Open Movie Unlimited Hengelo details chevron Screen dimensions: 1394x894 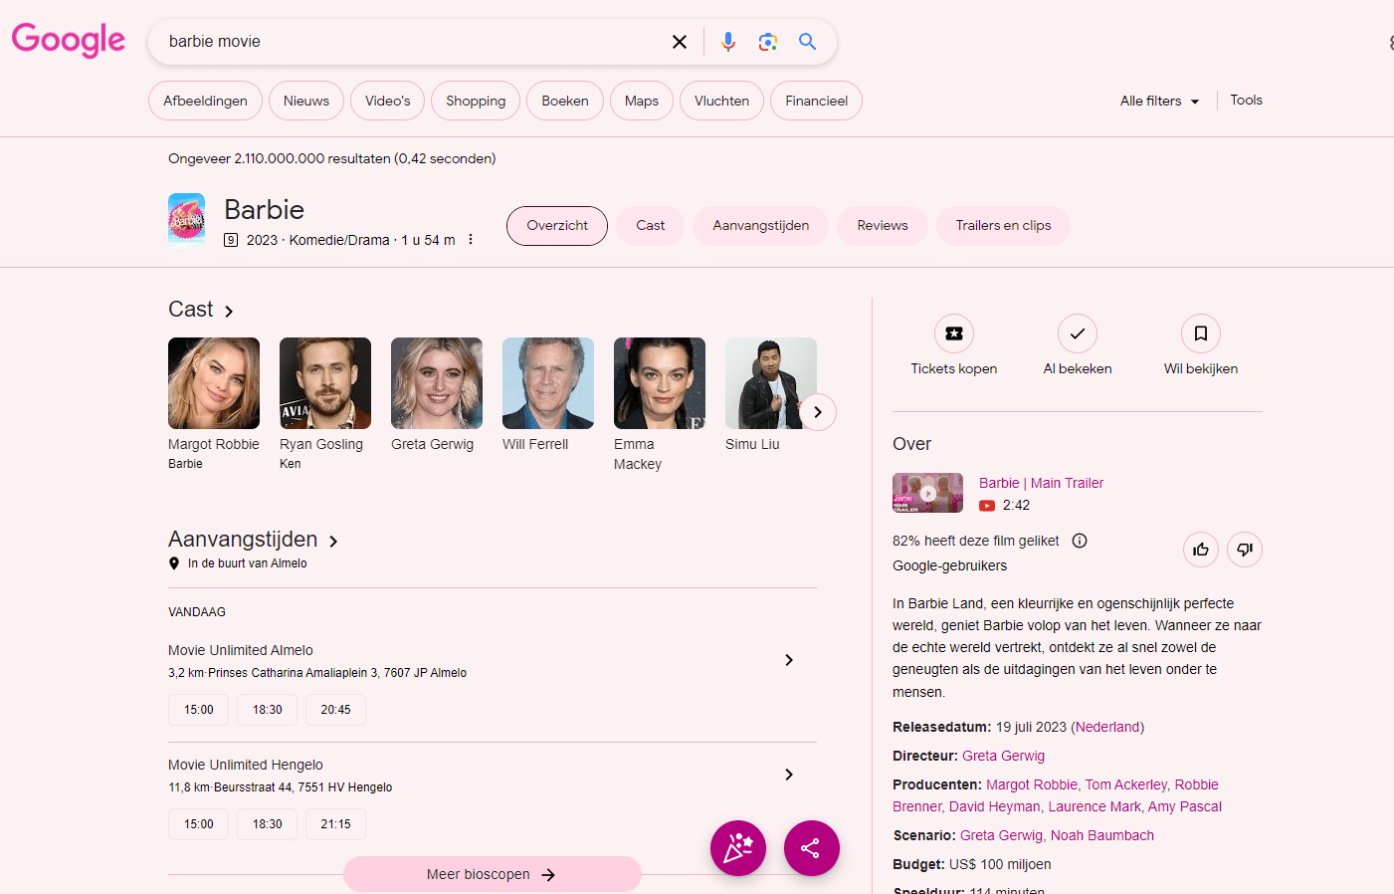[789, 775]
